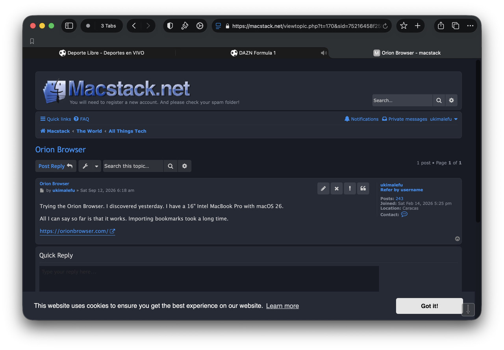This screenshot has height=350, width=504.
Task: Open Private messages
Action: pyautogui.click(x=404, y=119)
